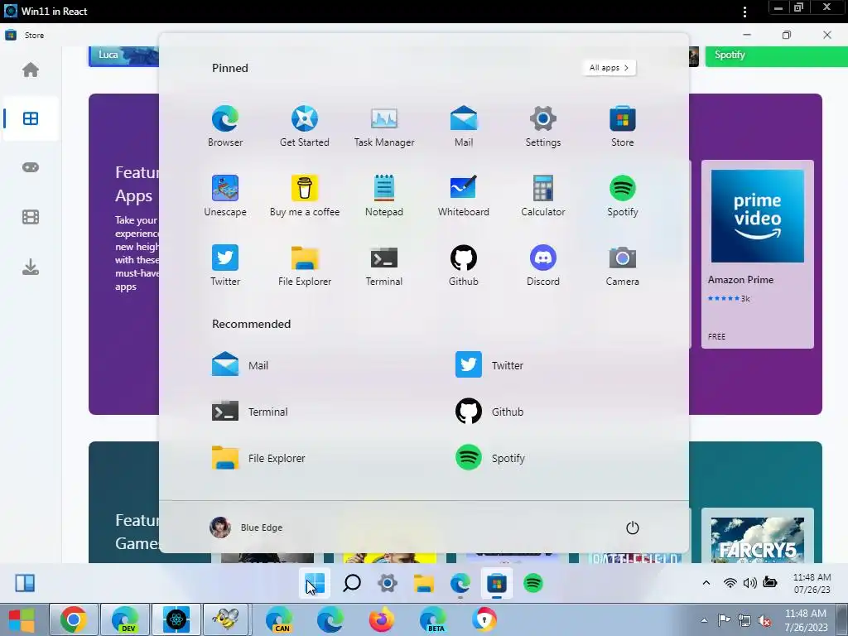Screen dimensions: 848x636
Task: Open Spotify in the Pinned grid
Action: 623,195
